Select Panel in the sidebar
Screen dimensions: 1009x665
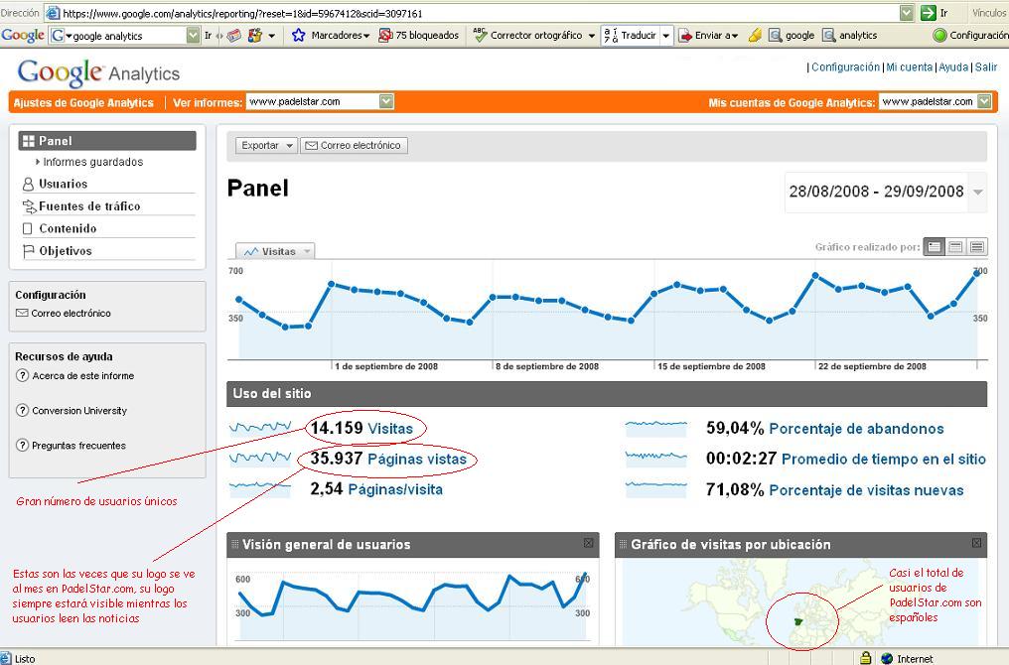tap(107, 141)
